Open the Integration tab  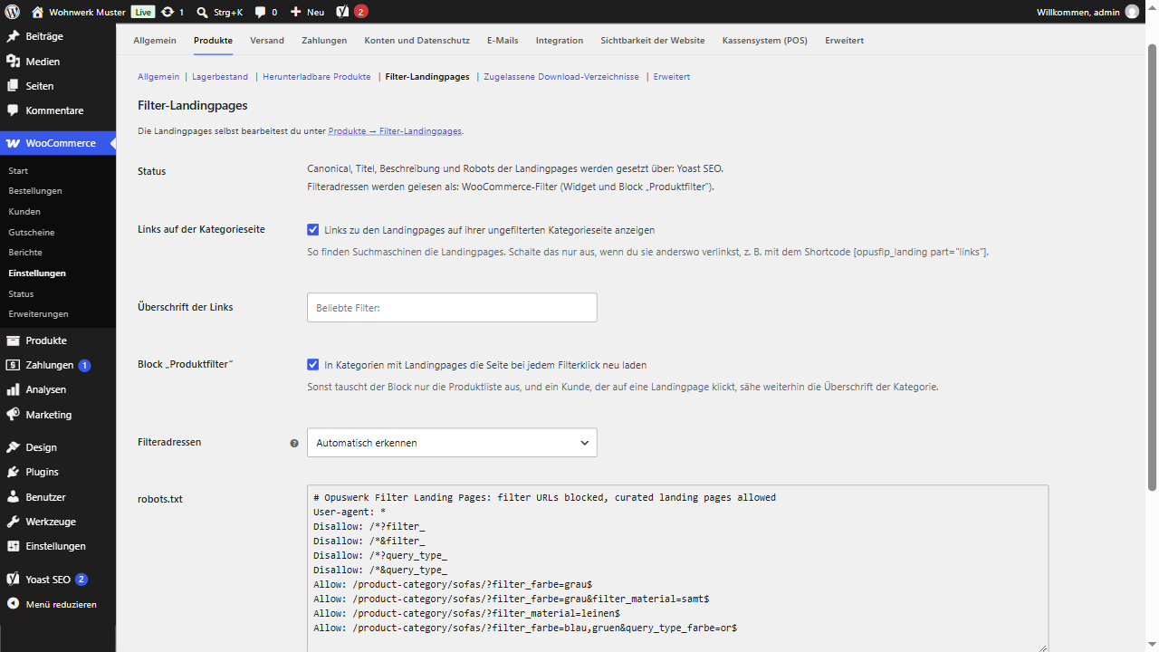[560, 41]
